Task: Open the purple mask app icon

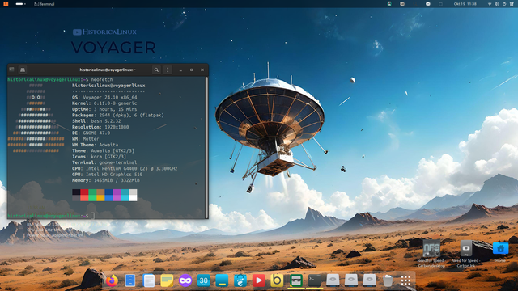Action: tap(185, 280)
